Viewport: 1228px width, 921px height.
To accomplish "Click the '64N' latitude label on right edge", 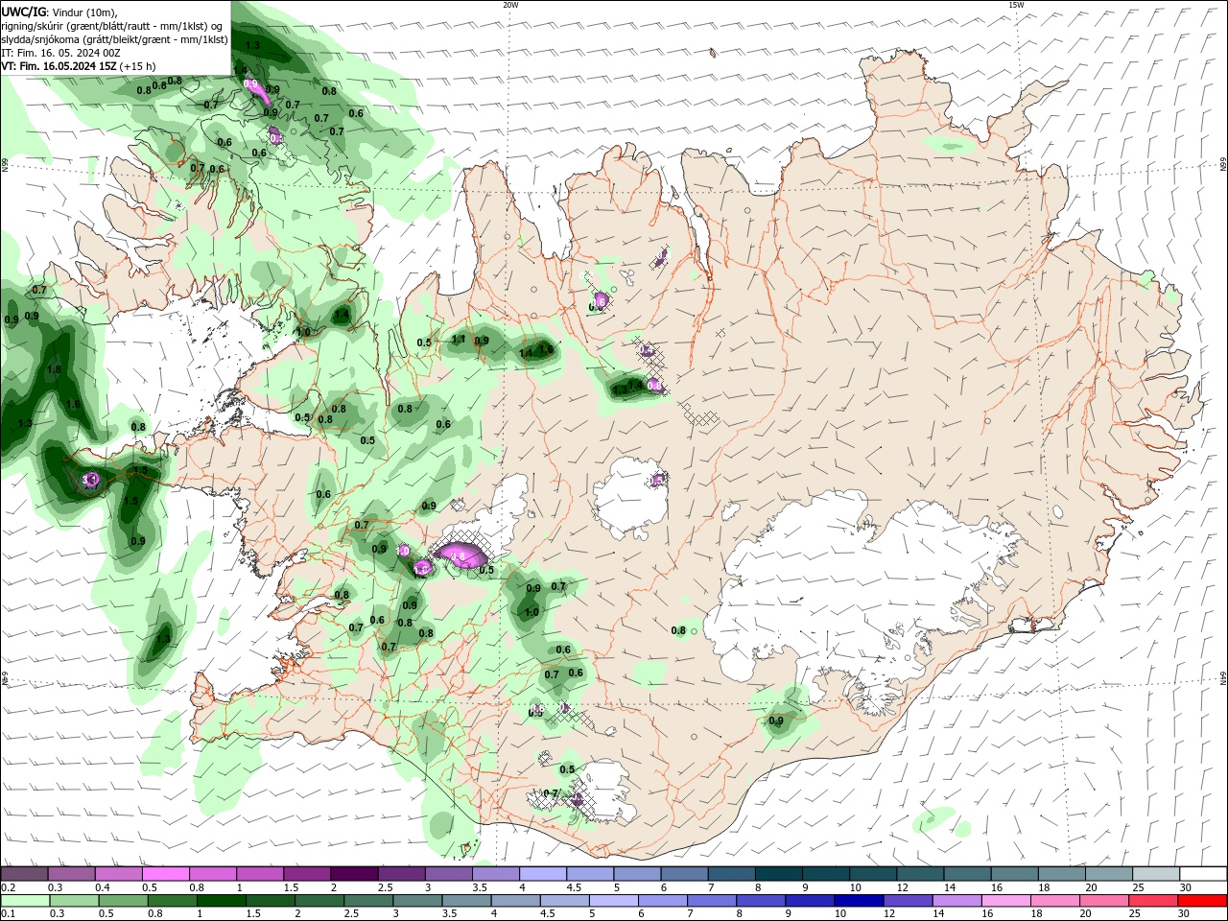I will point(1223,678).
